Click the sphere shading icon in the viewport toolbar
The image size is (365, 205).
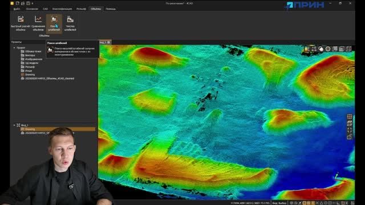(321, 49)
